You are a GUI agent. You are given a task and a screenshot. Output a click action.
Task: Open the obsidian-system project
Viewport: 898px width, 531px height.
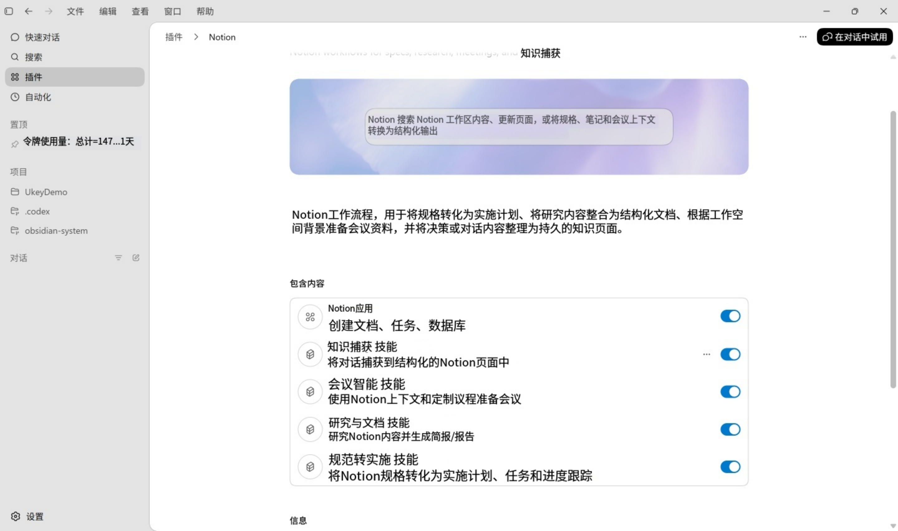[x=75, y=231]
